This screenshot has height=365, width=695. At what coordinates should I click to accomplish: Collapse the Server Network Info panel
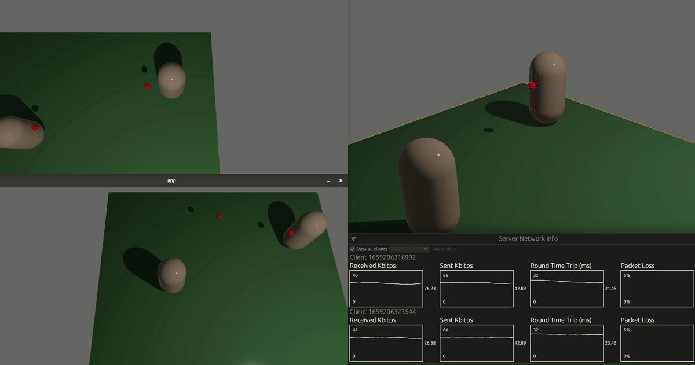coord(353,238)
